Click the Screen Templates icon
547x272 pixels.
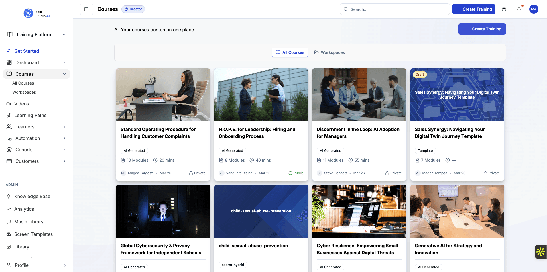click(x=9, y=234)
